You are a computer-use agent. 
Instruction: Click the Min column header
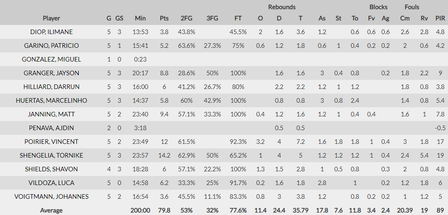[x=140, y=18]
